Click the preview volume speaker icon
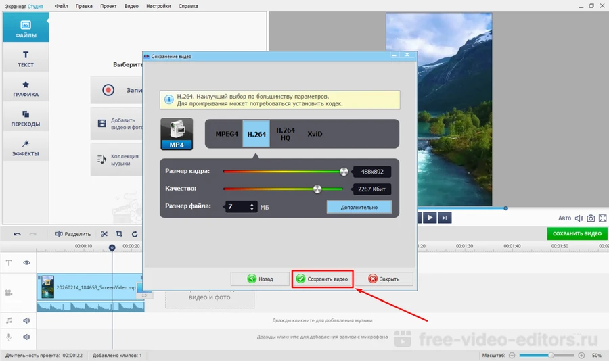609x361 pixels. [x=579, y=218]
